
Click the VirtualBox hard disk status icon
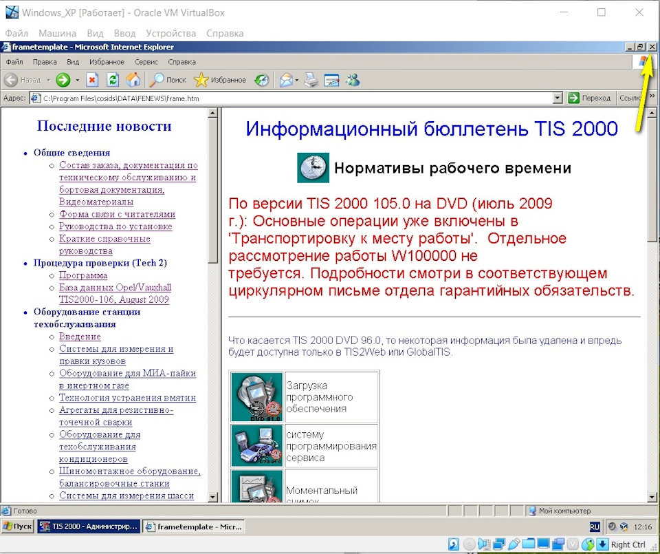click(454, 544)
